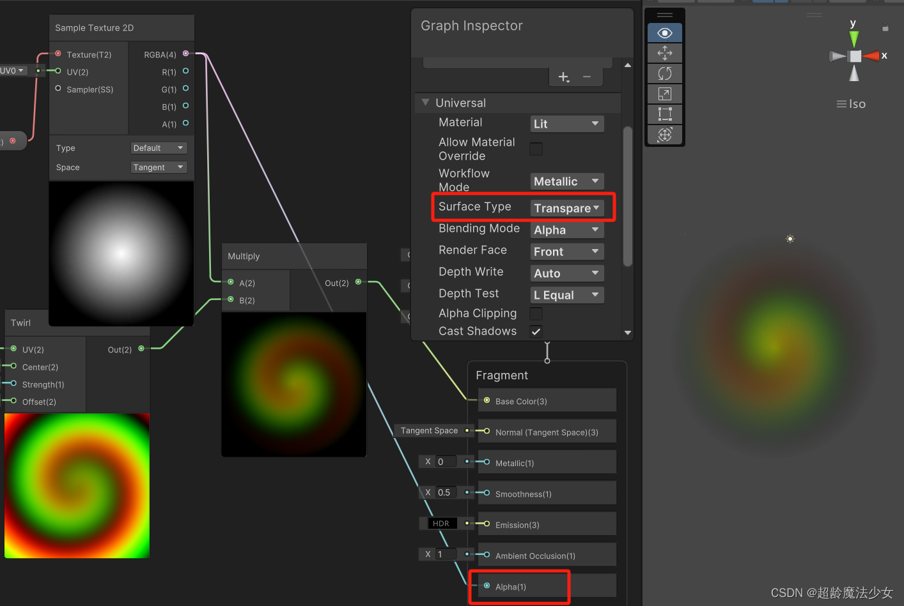
Task: Select the combined transform tool icon
Action: click(664, 135)
